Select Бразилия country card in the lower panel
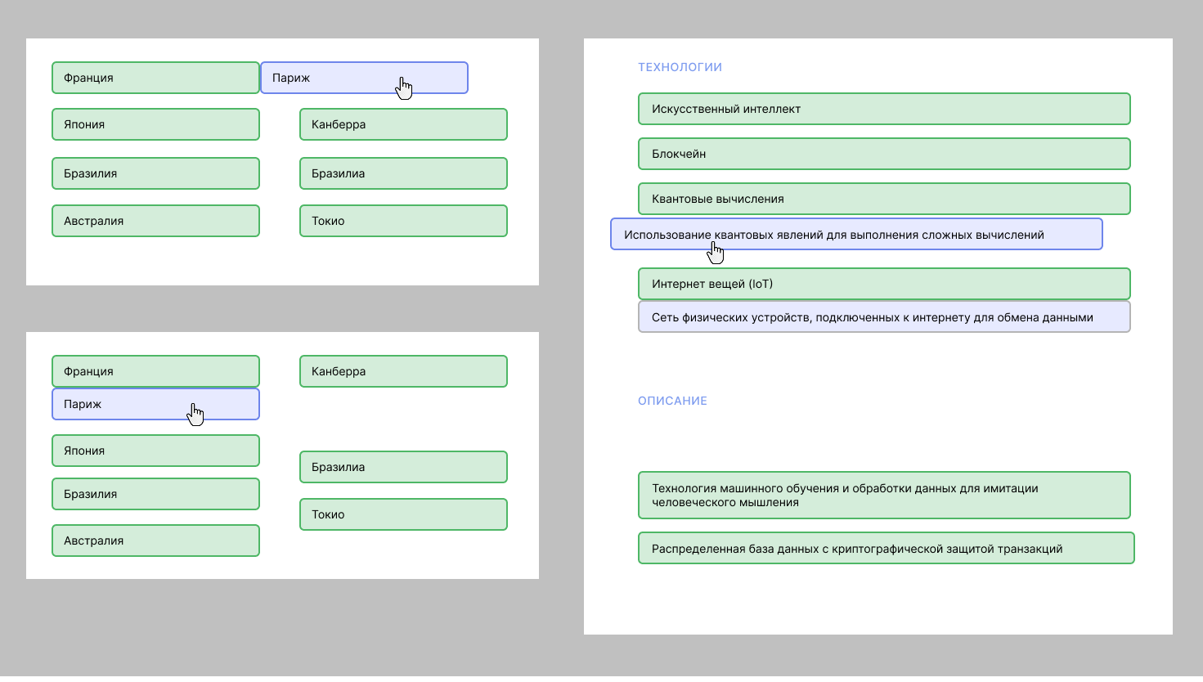This screenshot has width=1203, height=682. 155,494
